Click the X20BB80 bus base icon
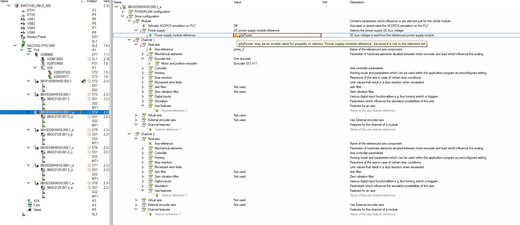This screenshot has height=225, width=520. [x=36, y=55]
